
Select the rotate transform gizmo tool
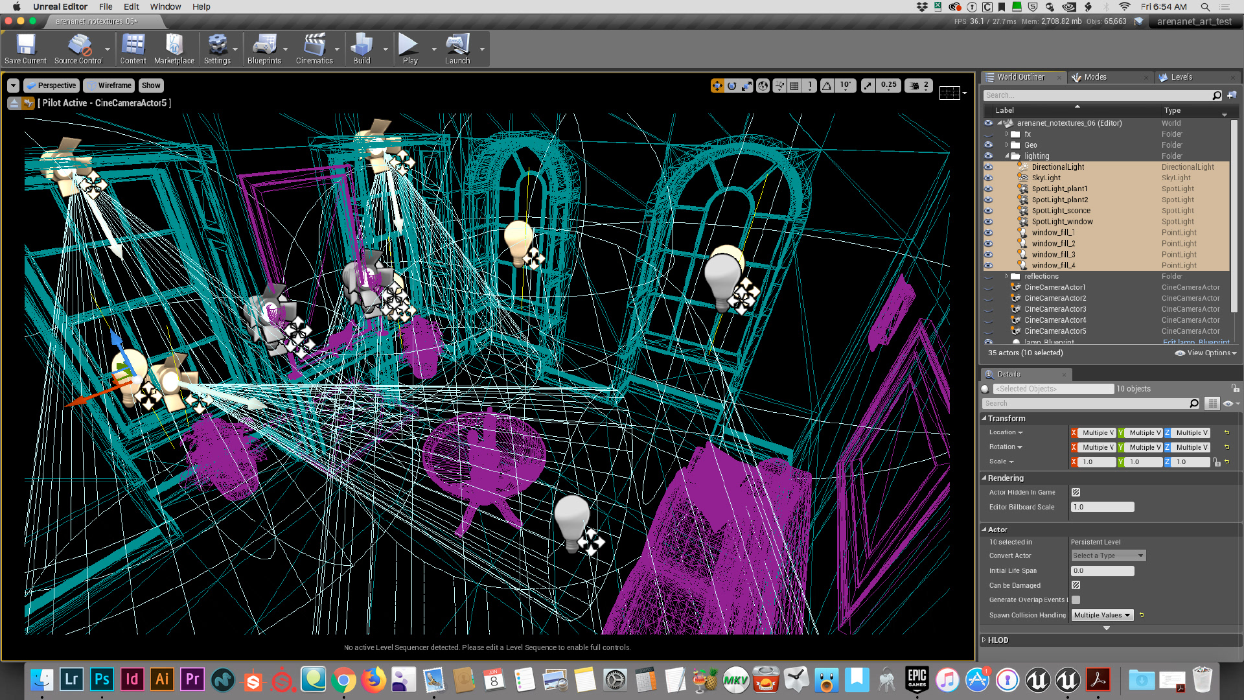coord(732,86)
